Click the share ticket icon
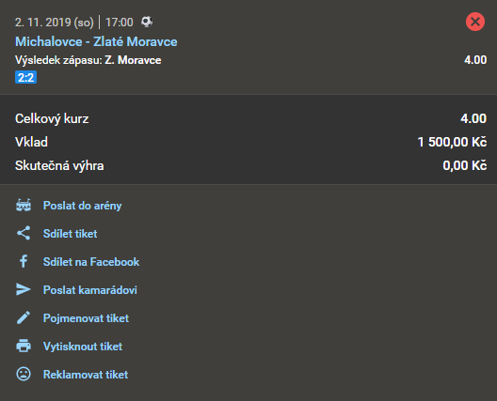 24,233
